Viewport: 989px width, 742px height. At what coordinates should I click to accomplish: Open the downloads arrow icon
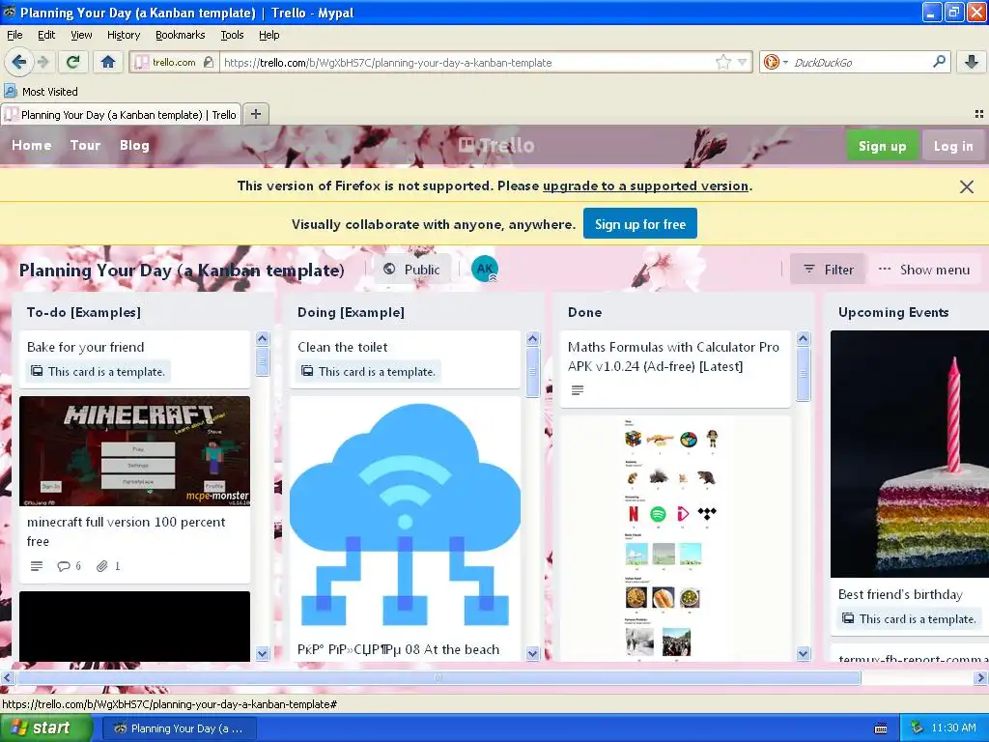coord(972,62)
